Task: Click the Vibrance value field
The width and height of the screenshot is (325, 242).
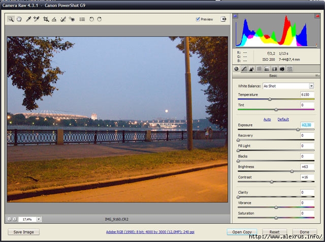Action: (307, 203)
